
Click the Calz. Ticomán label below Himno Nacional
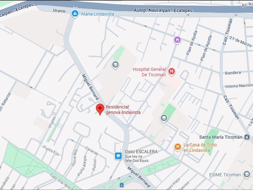click(x=231, y=107)
